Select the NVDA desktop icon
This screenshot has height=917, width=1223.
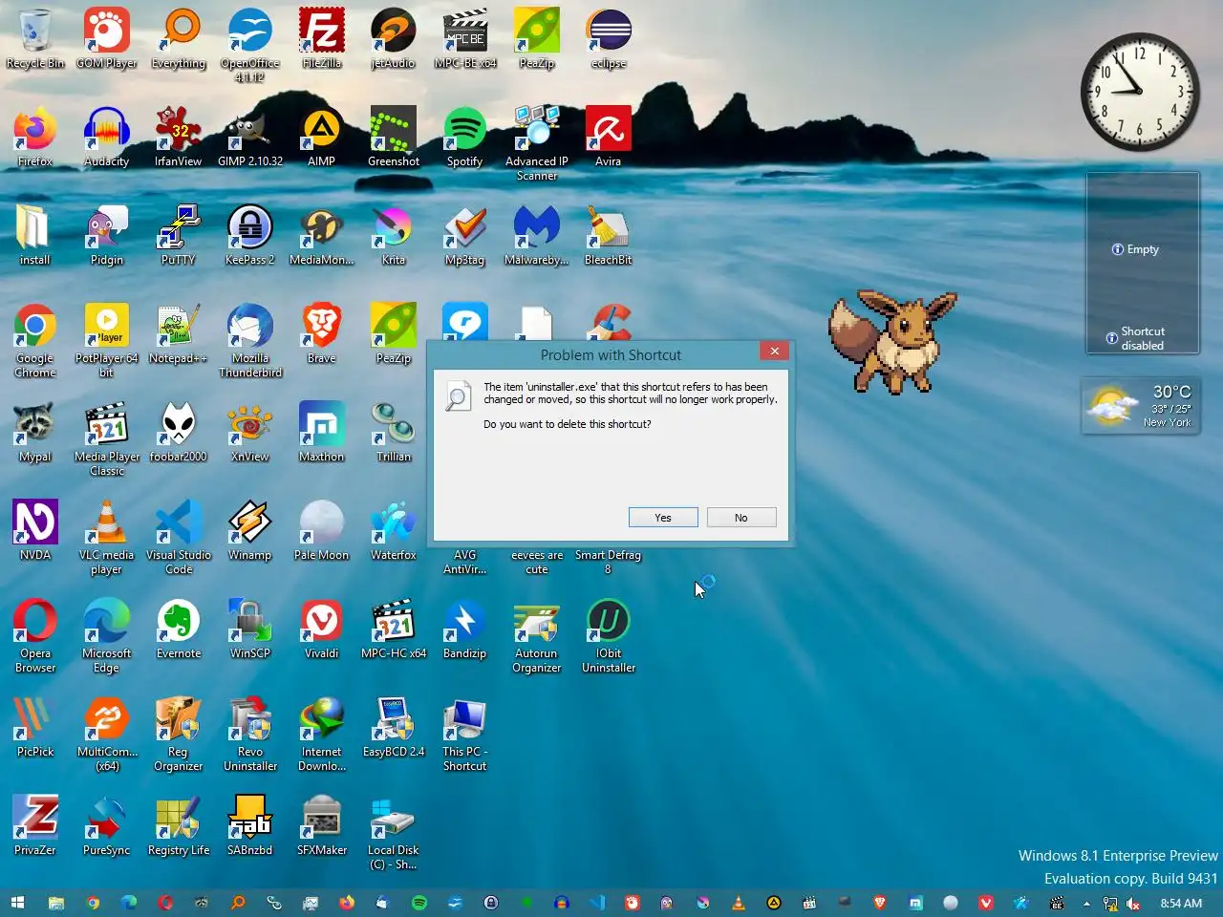35,530
